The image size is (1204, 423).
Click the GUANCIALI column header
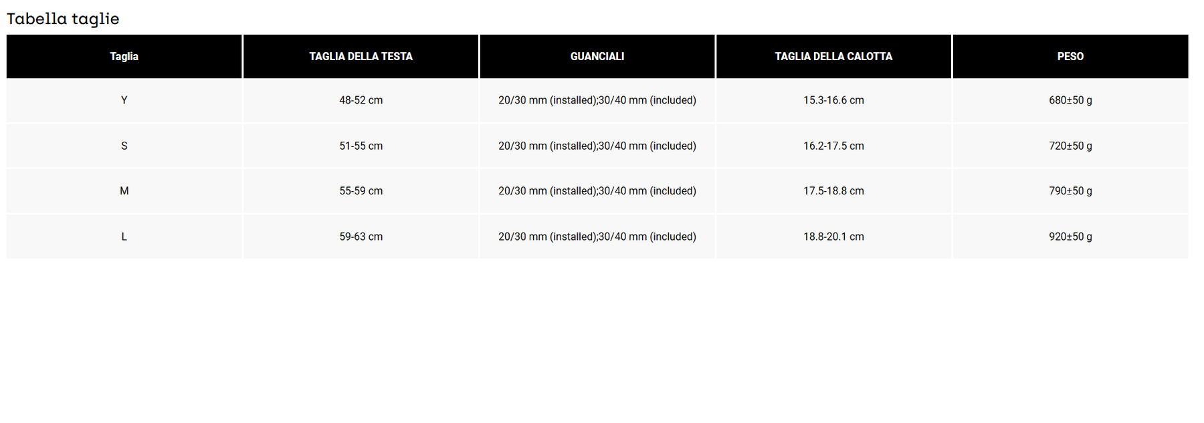[x=597, y=56]
